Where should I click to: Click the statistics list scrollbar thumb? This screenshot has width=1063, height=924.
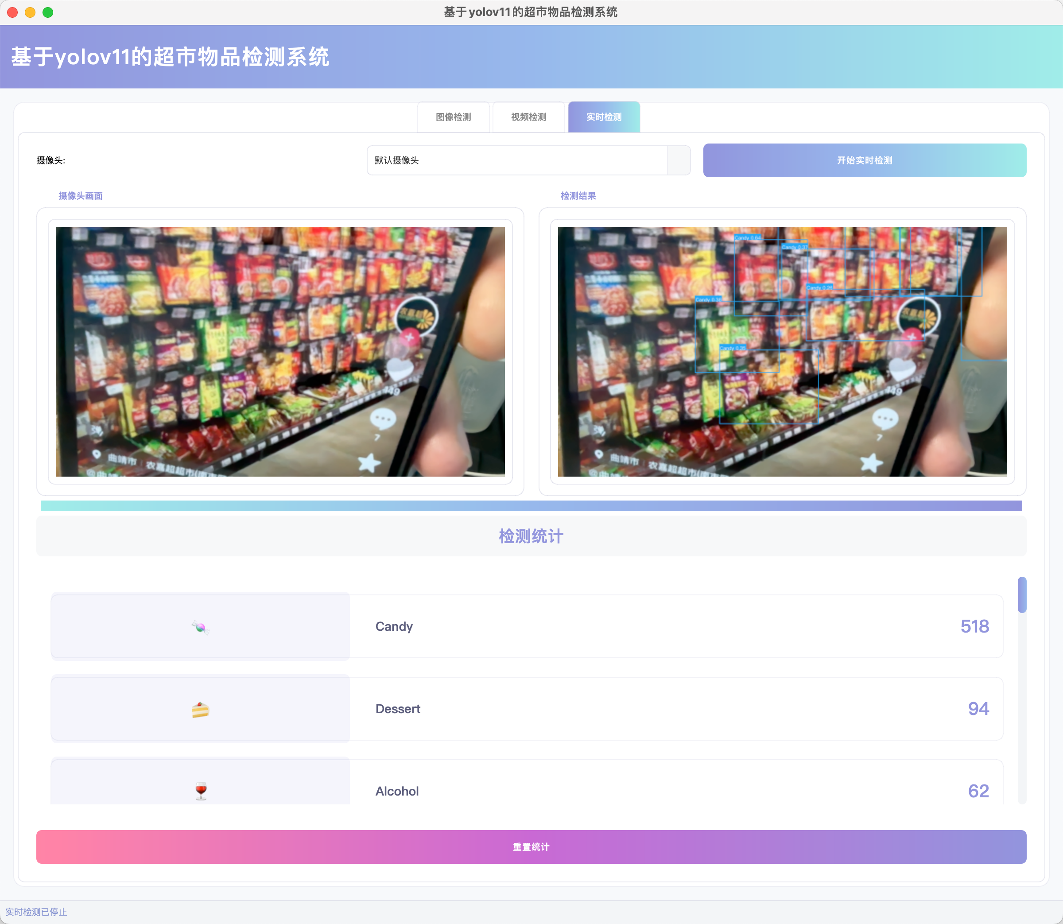(1022, 594)
